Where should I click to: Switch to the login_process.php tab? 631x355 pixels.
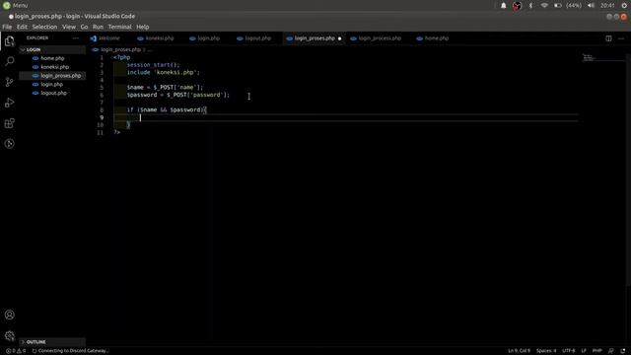380,38
